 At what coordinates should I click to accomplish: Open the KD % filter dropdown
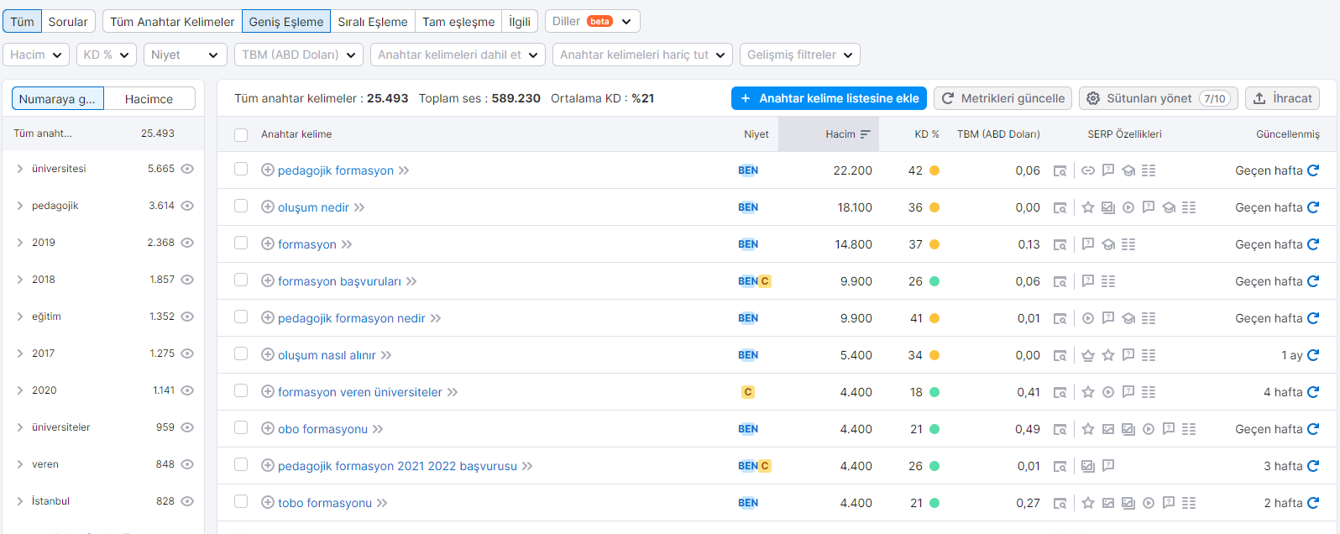click(x=106, y=55)
